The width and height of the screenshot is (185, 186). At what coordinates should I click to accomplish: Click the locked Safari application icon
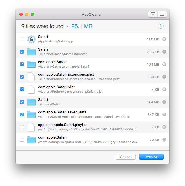(x=31, y=39)
